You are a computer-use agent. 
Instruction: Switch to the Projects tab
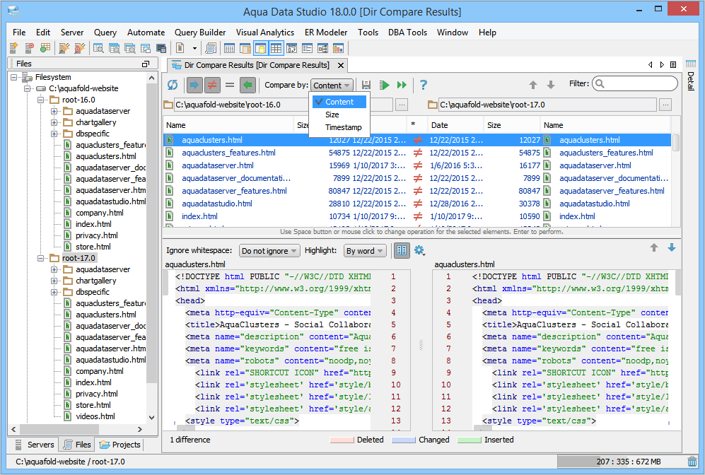point(120,445)
